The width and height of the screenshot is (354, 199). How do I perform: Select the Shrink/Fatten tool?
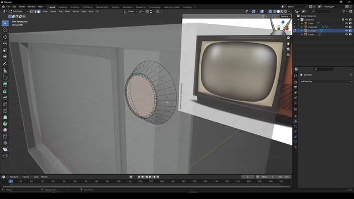5,143
